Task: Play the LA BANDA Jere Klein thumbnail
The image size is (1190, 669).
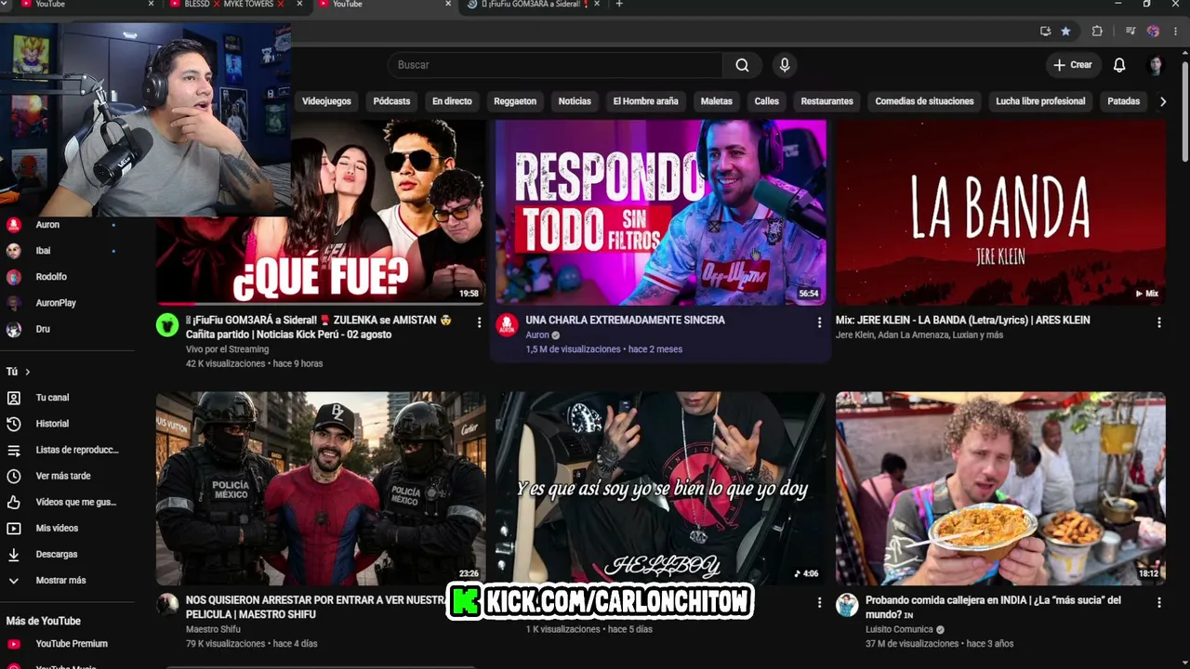Action: tap(1000, 212)
